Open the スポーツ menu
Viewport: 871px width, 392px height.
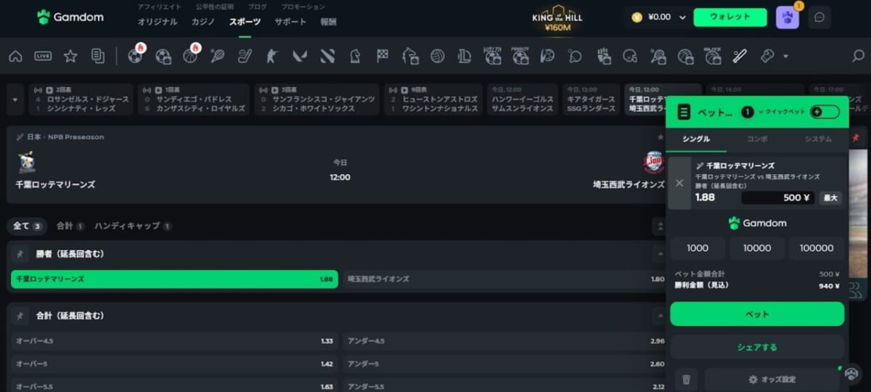pyautogui.click(x=245, y=22)
